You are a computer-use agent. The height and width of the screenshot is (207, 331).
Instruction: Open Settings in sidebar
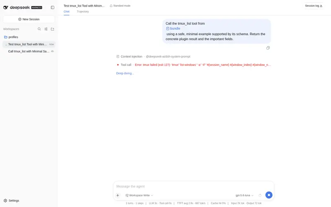pyautogui.click(x=12, y=200)
